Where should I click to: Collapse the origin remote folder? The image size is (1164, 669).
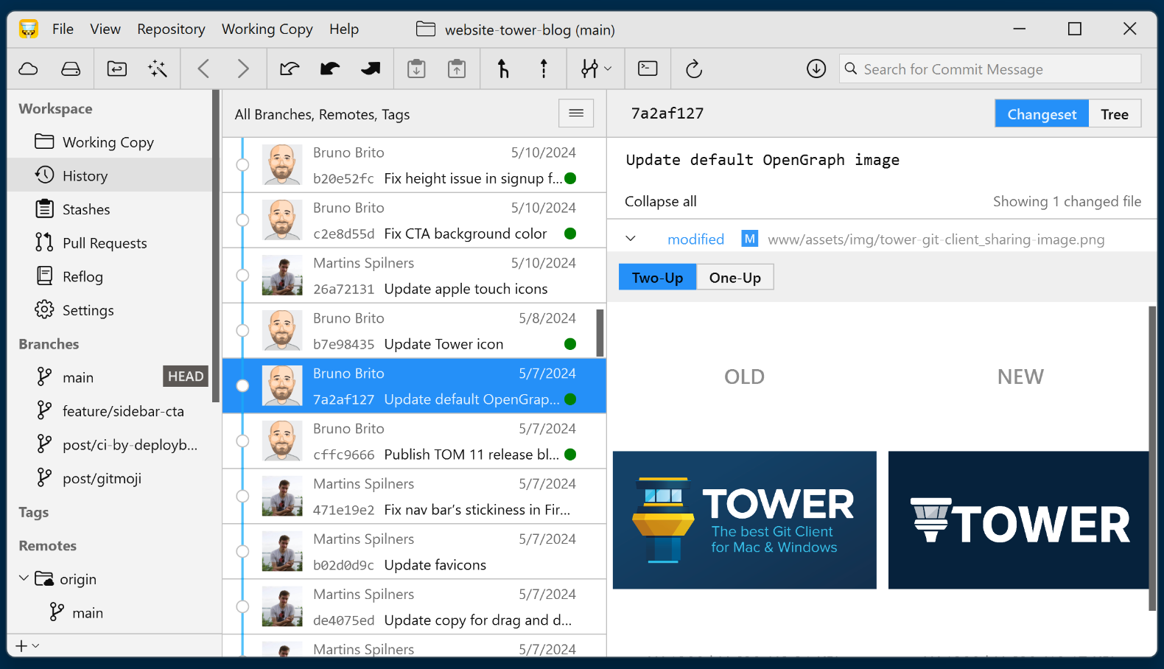point(24,579)
